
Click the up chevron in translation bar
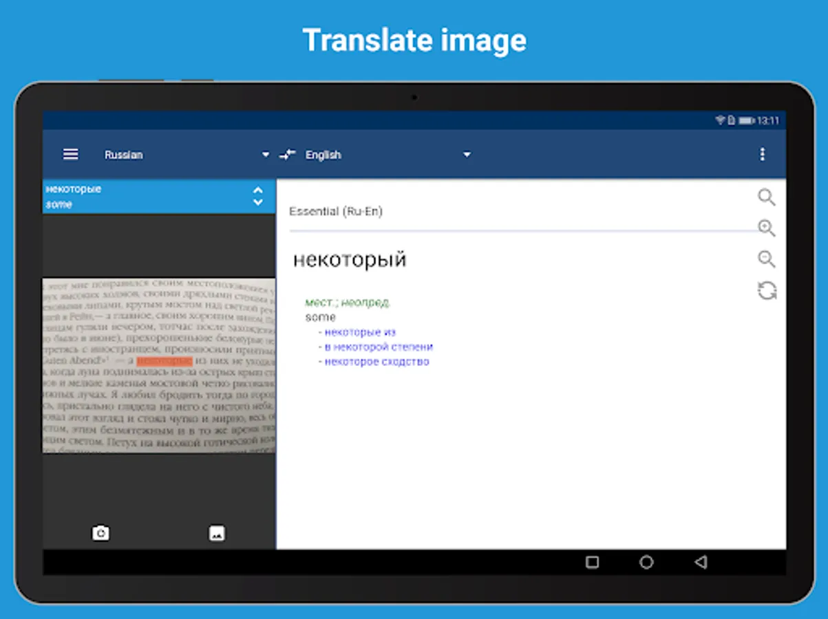coord(258,190)
